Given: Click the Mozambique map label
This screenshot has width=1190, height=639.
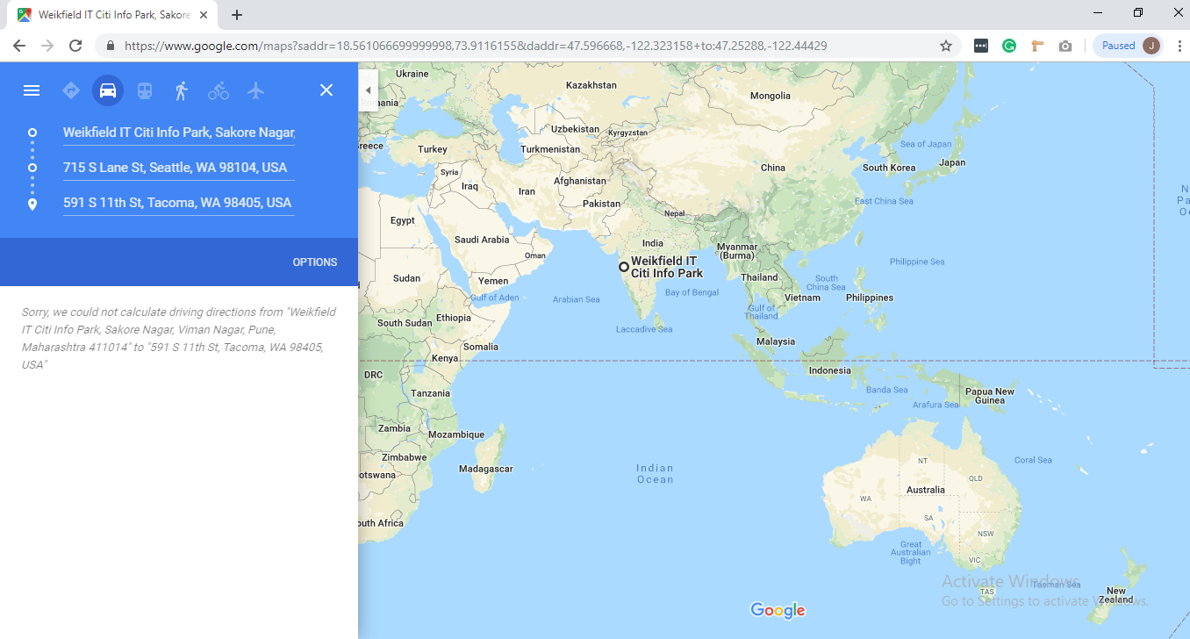Looking at the screenshot, I should 456,434.
